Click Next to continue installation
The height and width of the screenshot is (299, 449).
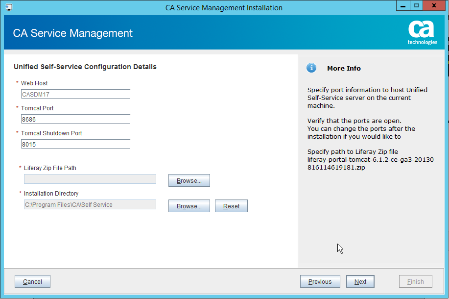[360, 281]
